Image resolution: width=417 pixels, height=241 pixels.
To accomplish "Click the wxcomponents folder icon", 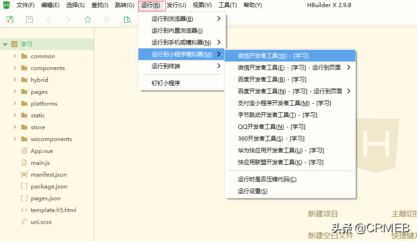I will click(x=24, y=139).
